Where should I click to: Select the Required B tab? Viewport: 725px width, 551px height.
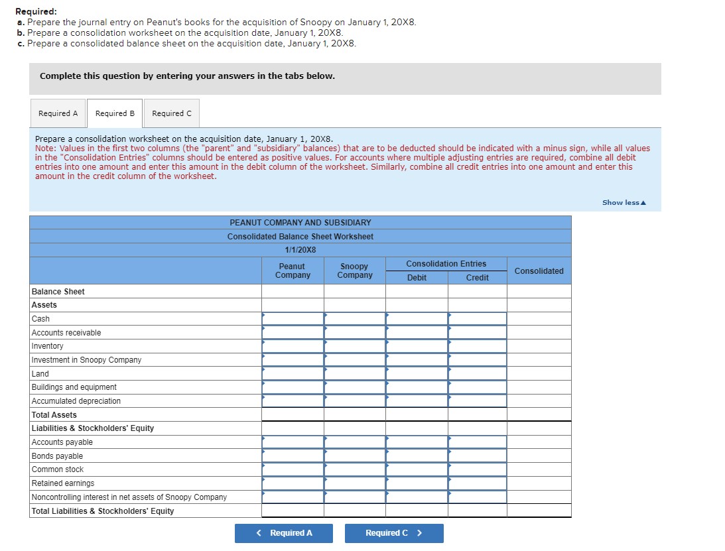coord(115,113)
